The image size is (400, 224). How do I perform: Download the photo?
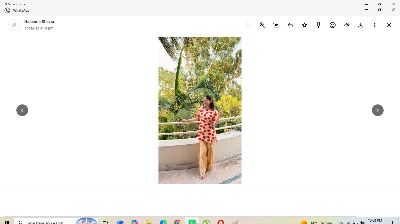click(x=361, y=25)
